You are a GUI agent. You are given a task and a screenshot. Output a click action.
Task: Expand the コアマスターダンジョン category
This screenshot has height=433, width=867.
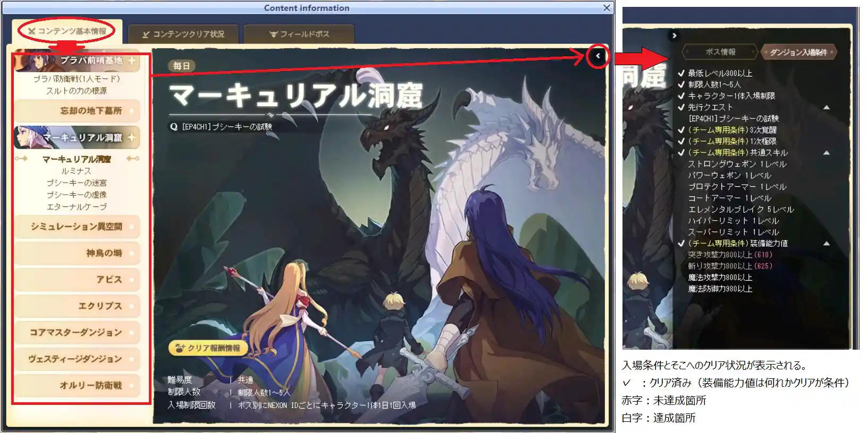tap(77, 333)
